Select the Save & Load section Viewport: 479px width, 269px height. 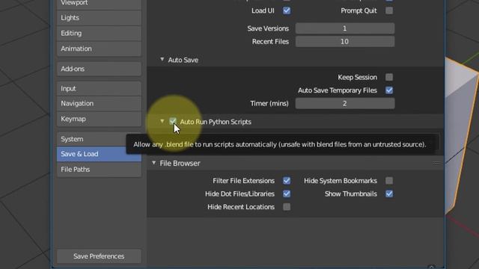click(x=99, y=154)
